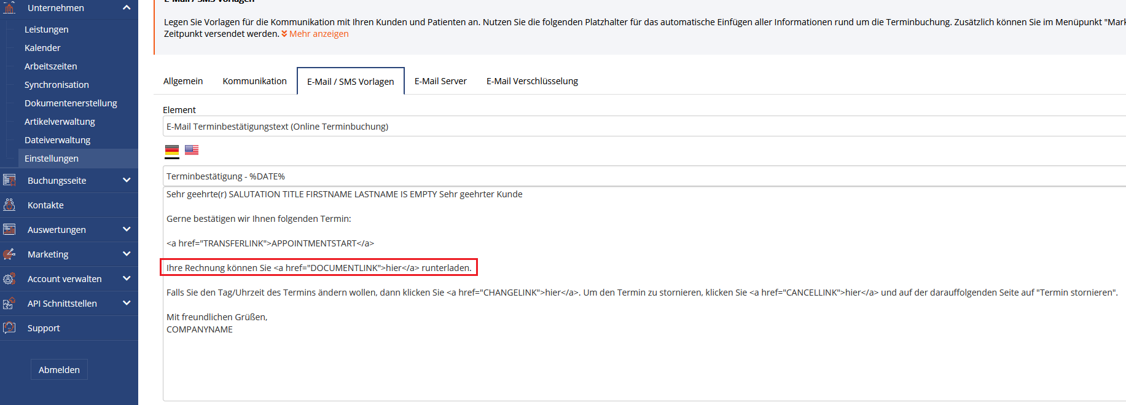Select the US flag language
The width and height of the screenshot is (1126, 405).
click(192, 150)
